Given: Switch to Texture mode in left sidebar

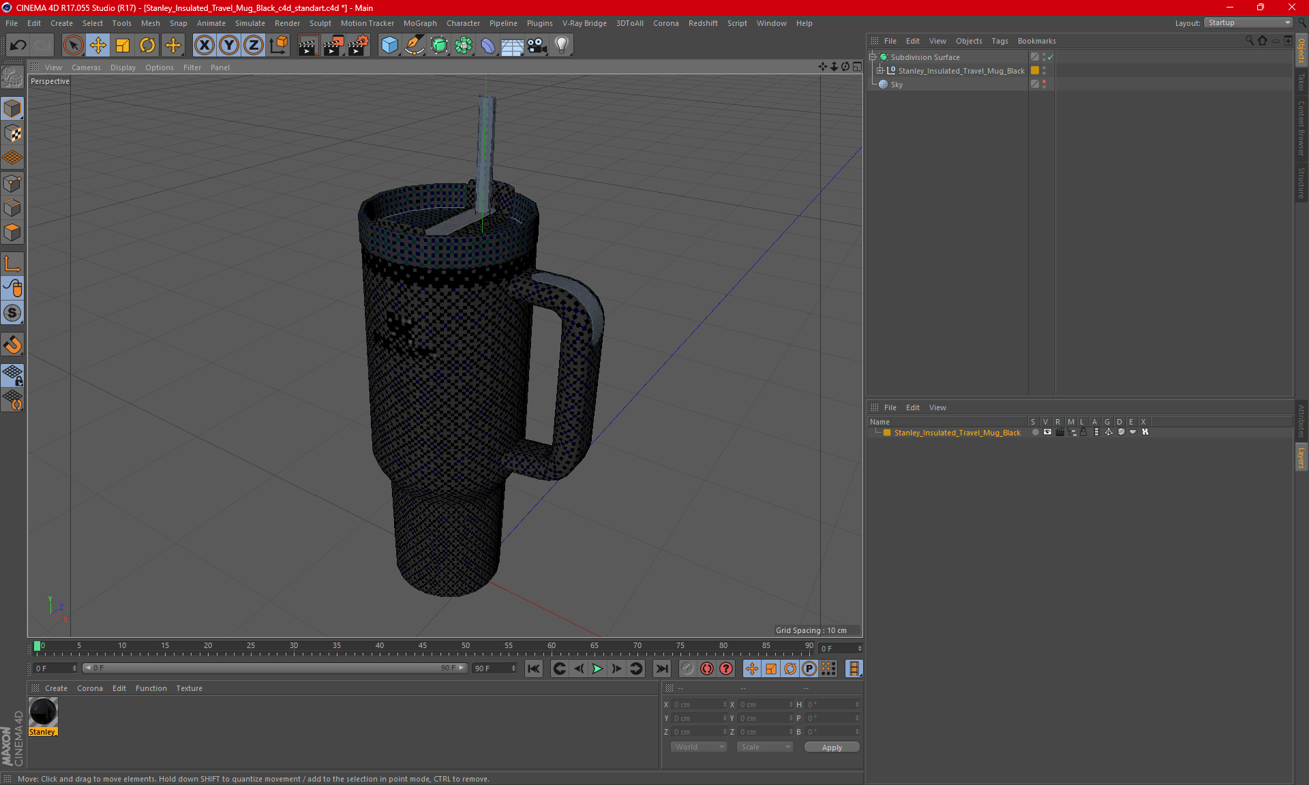Looking at the screenshot, I should tap(12, 133).
